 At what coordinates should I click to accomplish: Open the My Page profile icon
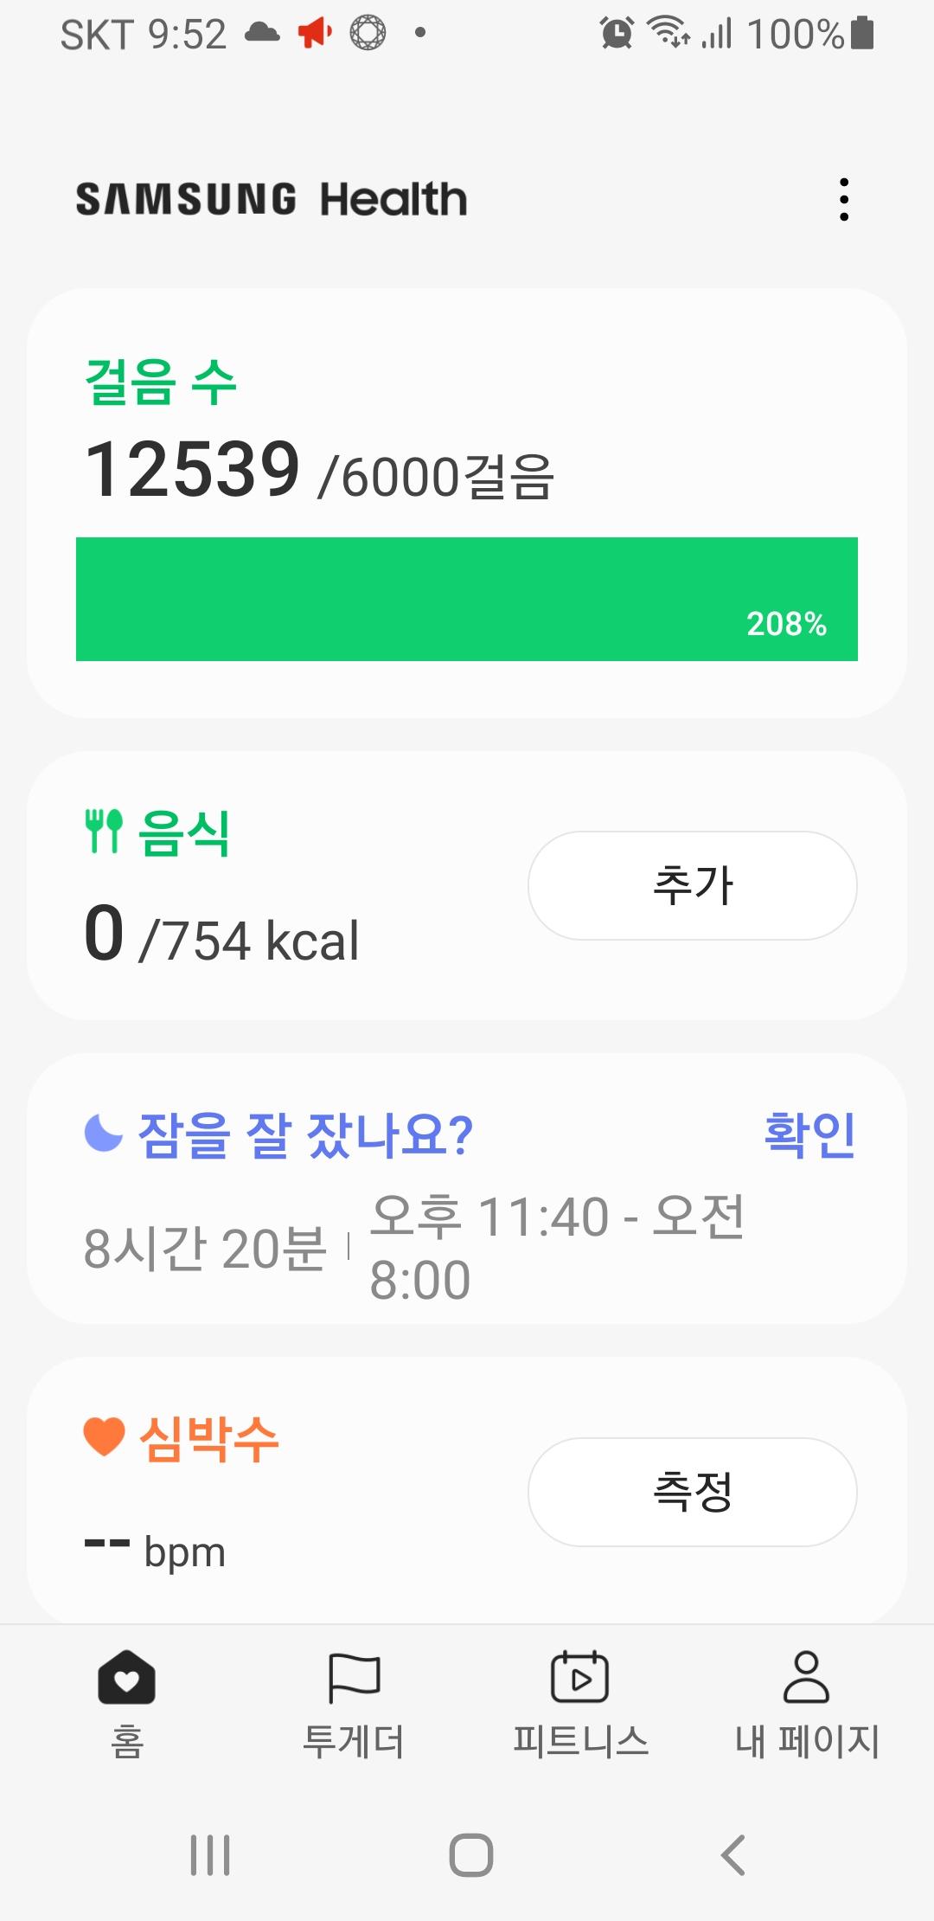806,1677
